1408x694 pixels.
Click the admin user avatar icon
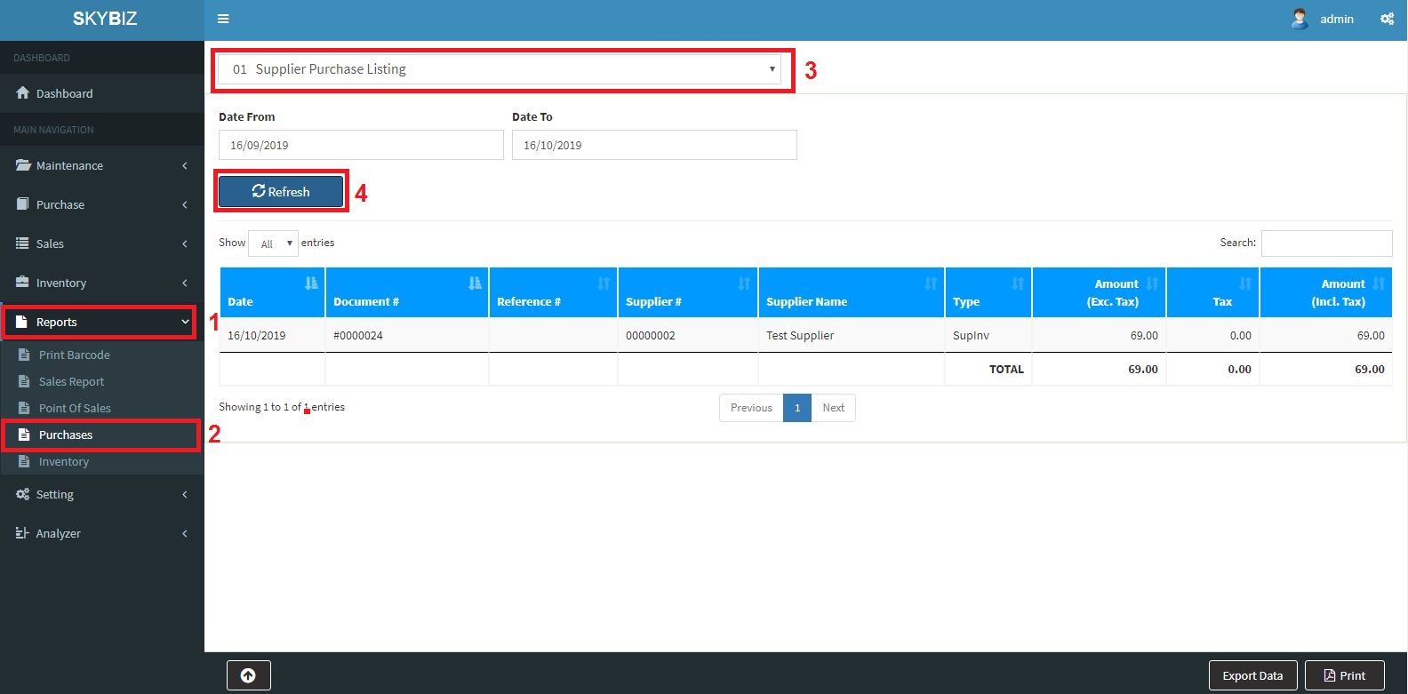[x=1300, y=19]
